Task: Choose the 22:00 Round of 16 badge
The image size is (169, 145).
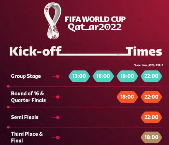Action: (151, 97)
